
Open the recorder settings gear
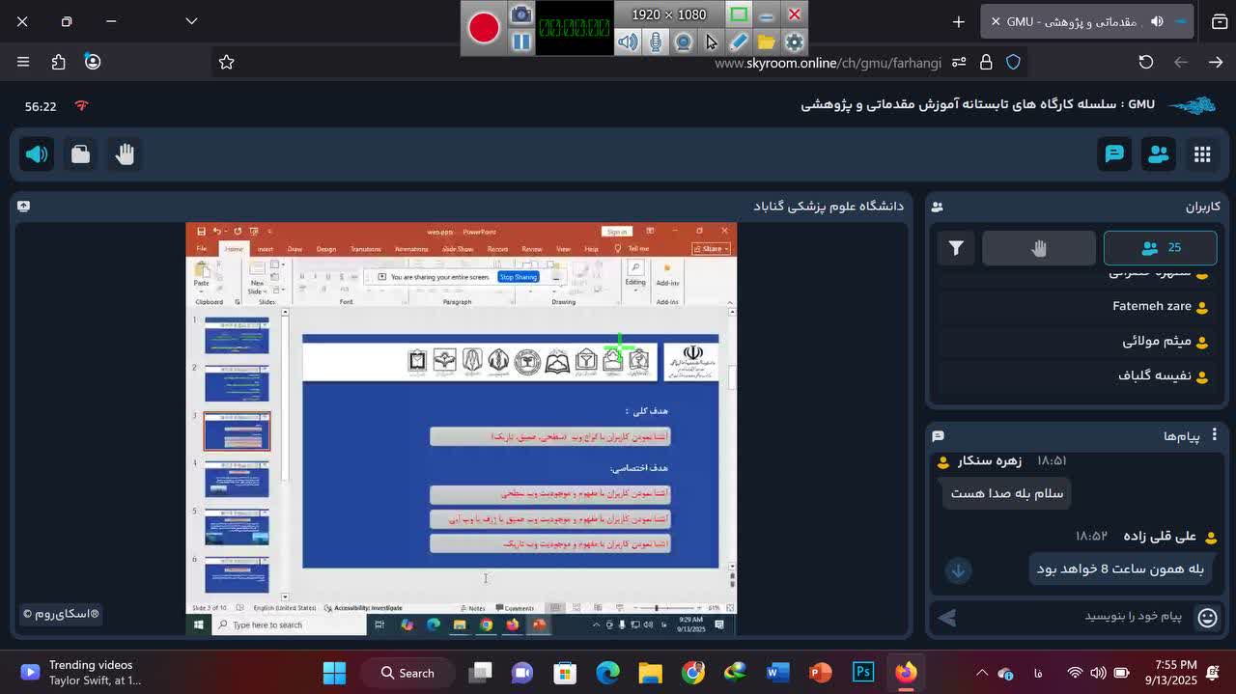click(794, 42)
